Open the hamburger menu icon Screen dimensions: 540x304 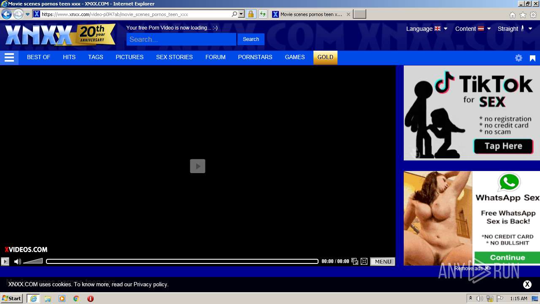click(9, 58)
